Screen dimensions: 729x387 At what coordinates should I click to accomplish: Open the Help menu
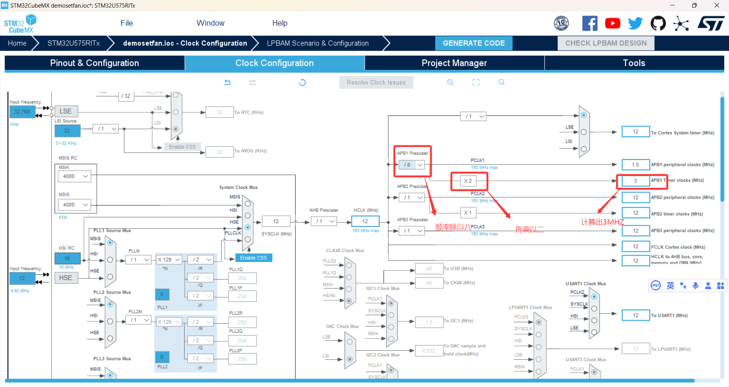coord(280,23)
